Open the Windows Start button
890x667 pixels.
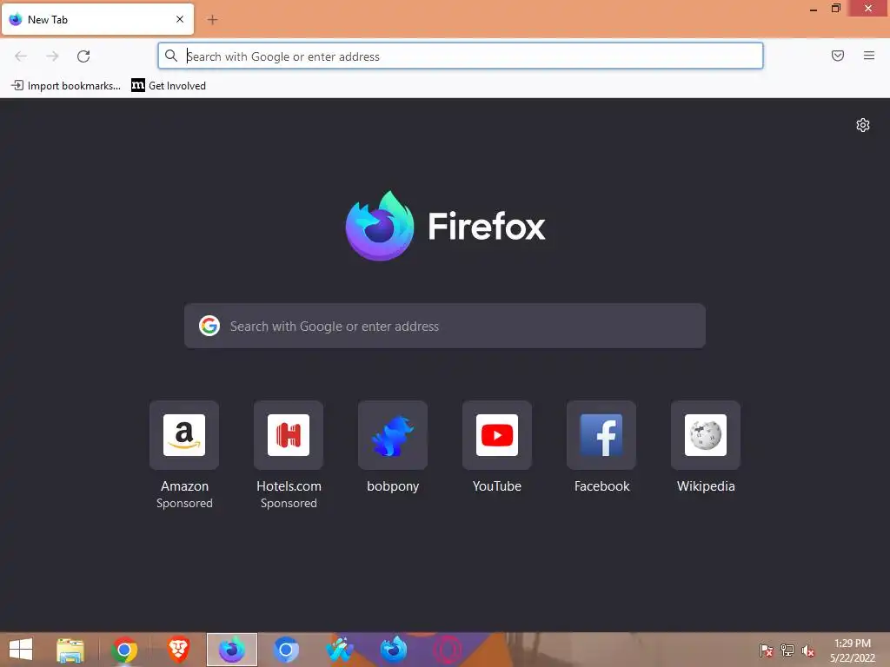[21, 650]
